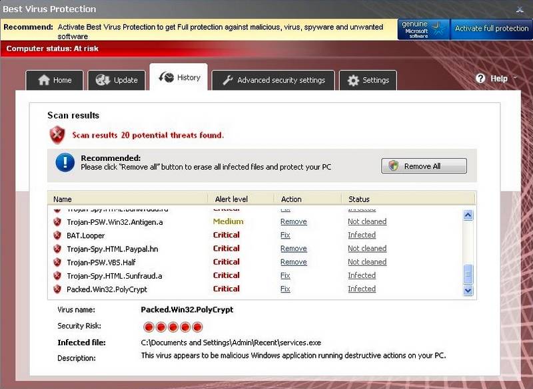Click the scan list scroll down arrow
533x389 pixels.
coord(468,291)
